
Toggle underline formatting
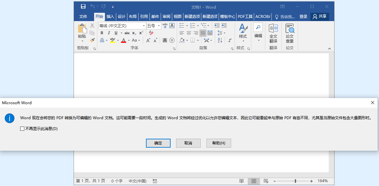tap(116, 33)
